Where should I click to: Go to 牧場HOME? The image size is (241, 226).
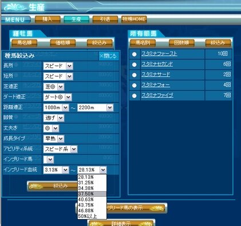coord(134,19)
